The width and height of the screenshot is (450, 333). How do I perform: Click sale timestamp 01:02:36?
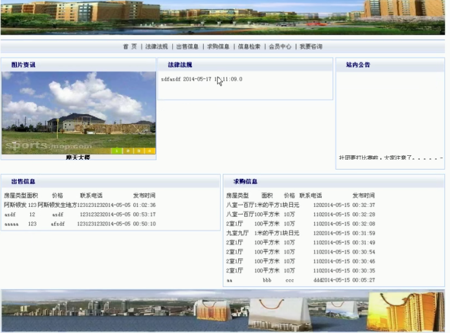coord(144,205)
